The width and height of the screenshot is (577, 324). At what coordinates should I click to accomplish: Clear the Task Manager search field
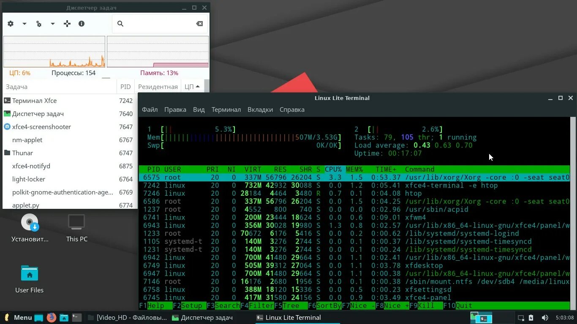click(x=199, y=24)
